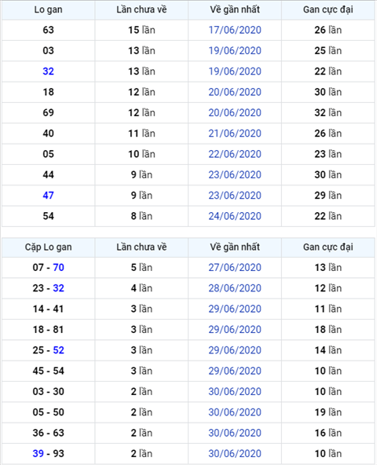The width and height of the screenshot is (377, 465).
Task: Click the first Gan cực đại header
Action: 328,9
